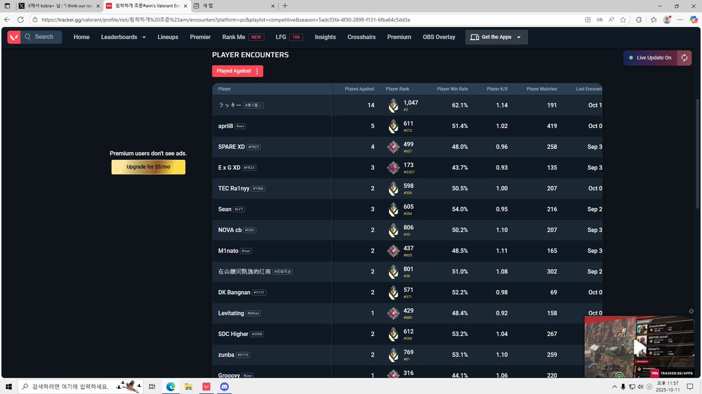This screenshot has width=702, height=394.
Task: Open the tab actions menu icon
Action: (6, 6)
